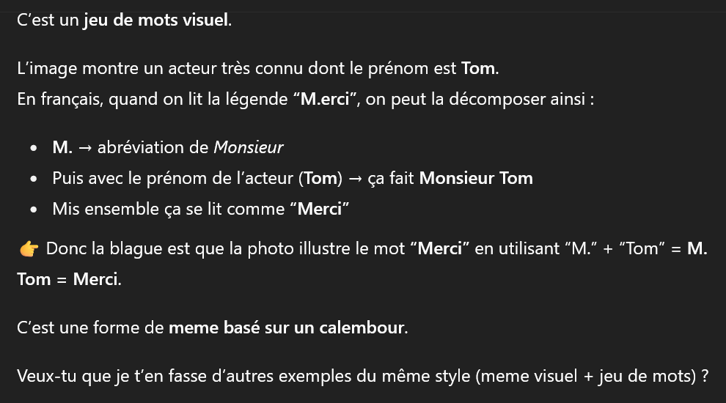Click the bullet dot before "Mis ensemble"
Screen dimensions: 726x403
[33, 210]
